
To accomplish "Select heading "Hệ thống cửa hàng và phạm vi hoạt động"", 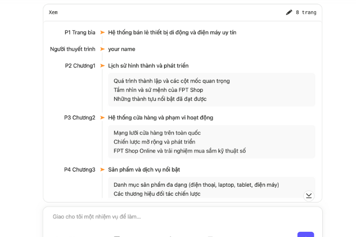I will point(160,118).
